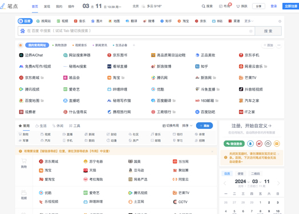Close the browser history warning notice
Screen dimensions: 299x214
click(x=278, y=154)
